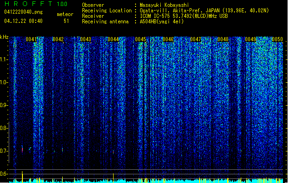Click time marker 0047
Image resolution: width=288 pixels, height=183 pixels.
(x=196, y=39)
